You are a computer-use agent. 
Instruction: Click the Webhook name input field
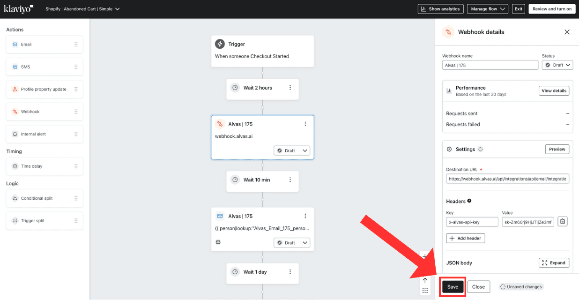[x=490, y=65]
